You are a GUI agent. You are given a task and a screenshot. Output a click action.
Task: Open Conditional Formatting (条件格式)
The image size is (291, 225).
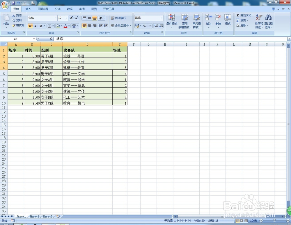172,21
